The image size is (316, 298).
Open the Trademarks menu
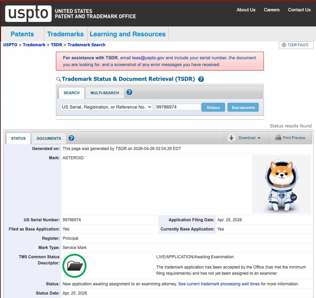66,34
